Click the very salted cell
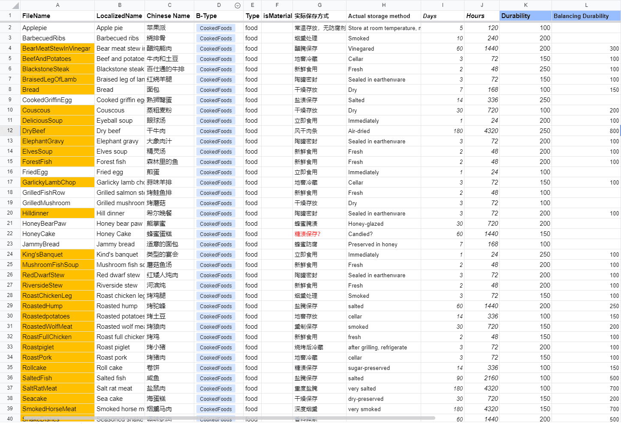Screen dimensions: 621x424 click(x=383, y=388)
